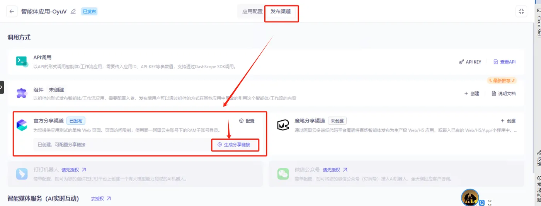Open the 常见问题 help side item

point(539,189)
